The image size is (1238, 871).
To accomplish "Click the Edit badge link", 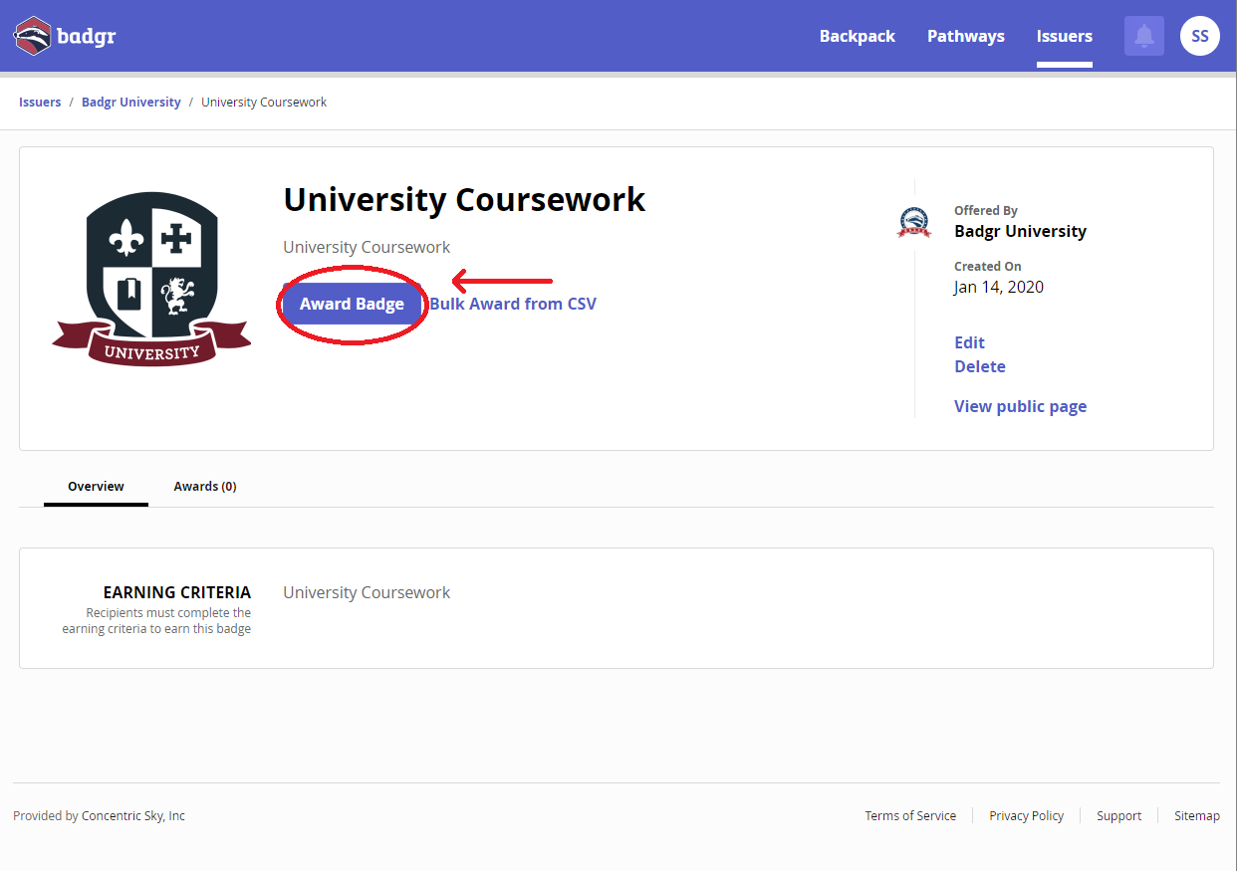I will [x=969, y=342].
